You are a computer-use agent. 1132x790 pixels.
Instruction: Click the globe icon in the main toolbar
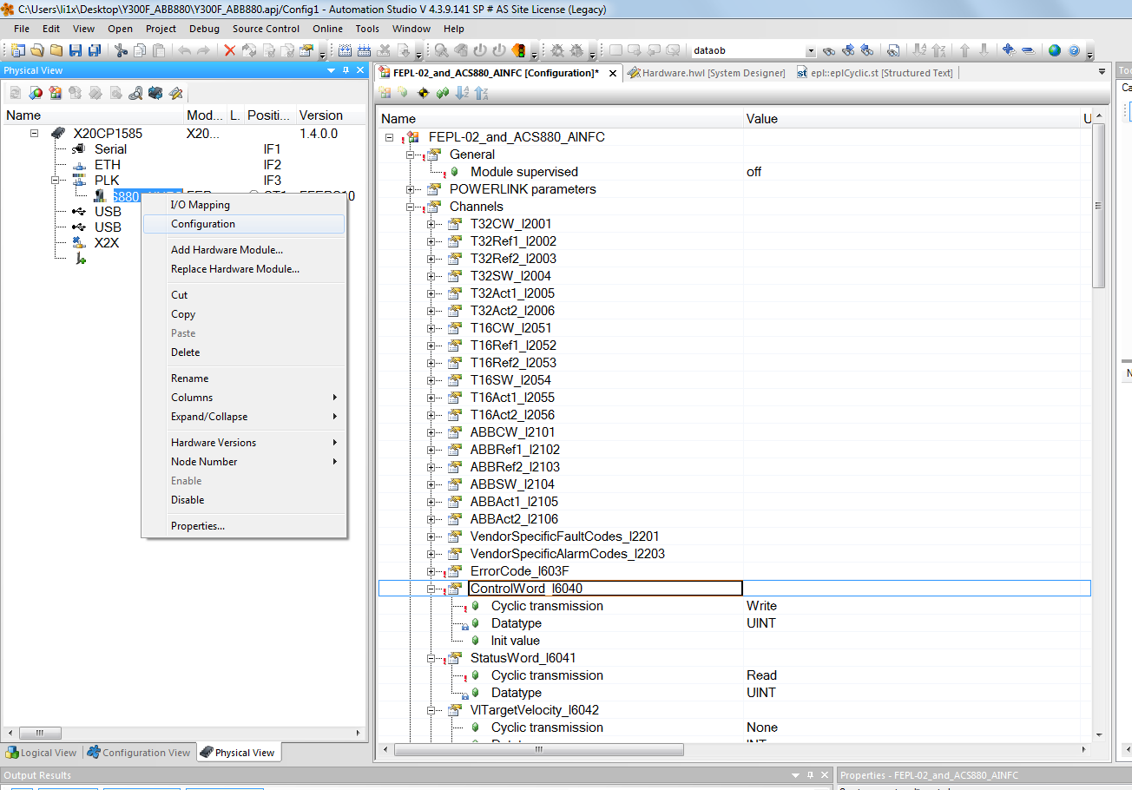1055,50
